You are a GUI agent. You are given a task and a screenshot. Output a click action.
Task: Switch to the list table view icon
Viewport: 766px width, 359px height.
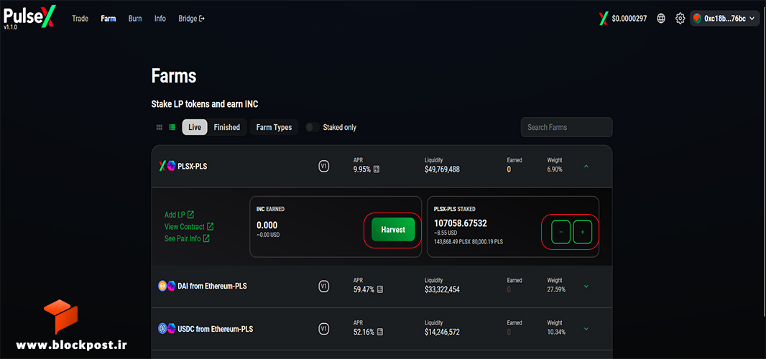tap(172, 128)
